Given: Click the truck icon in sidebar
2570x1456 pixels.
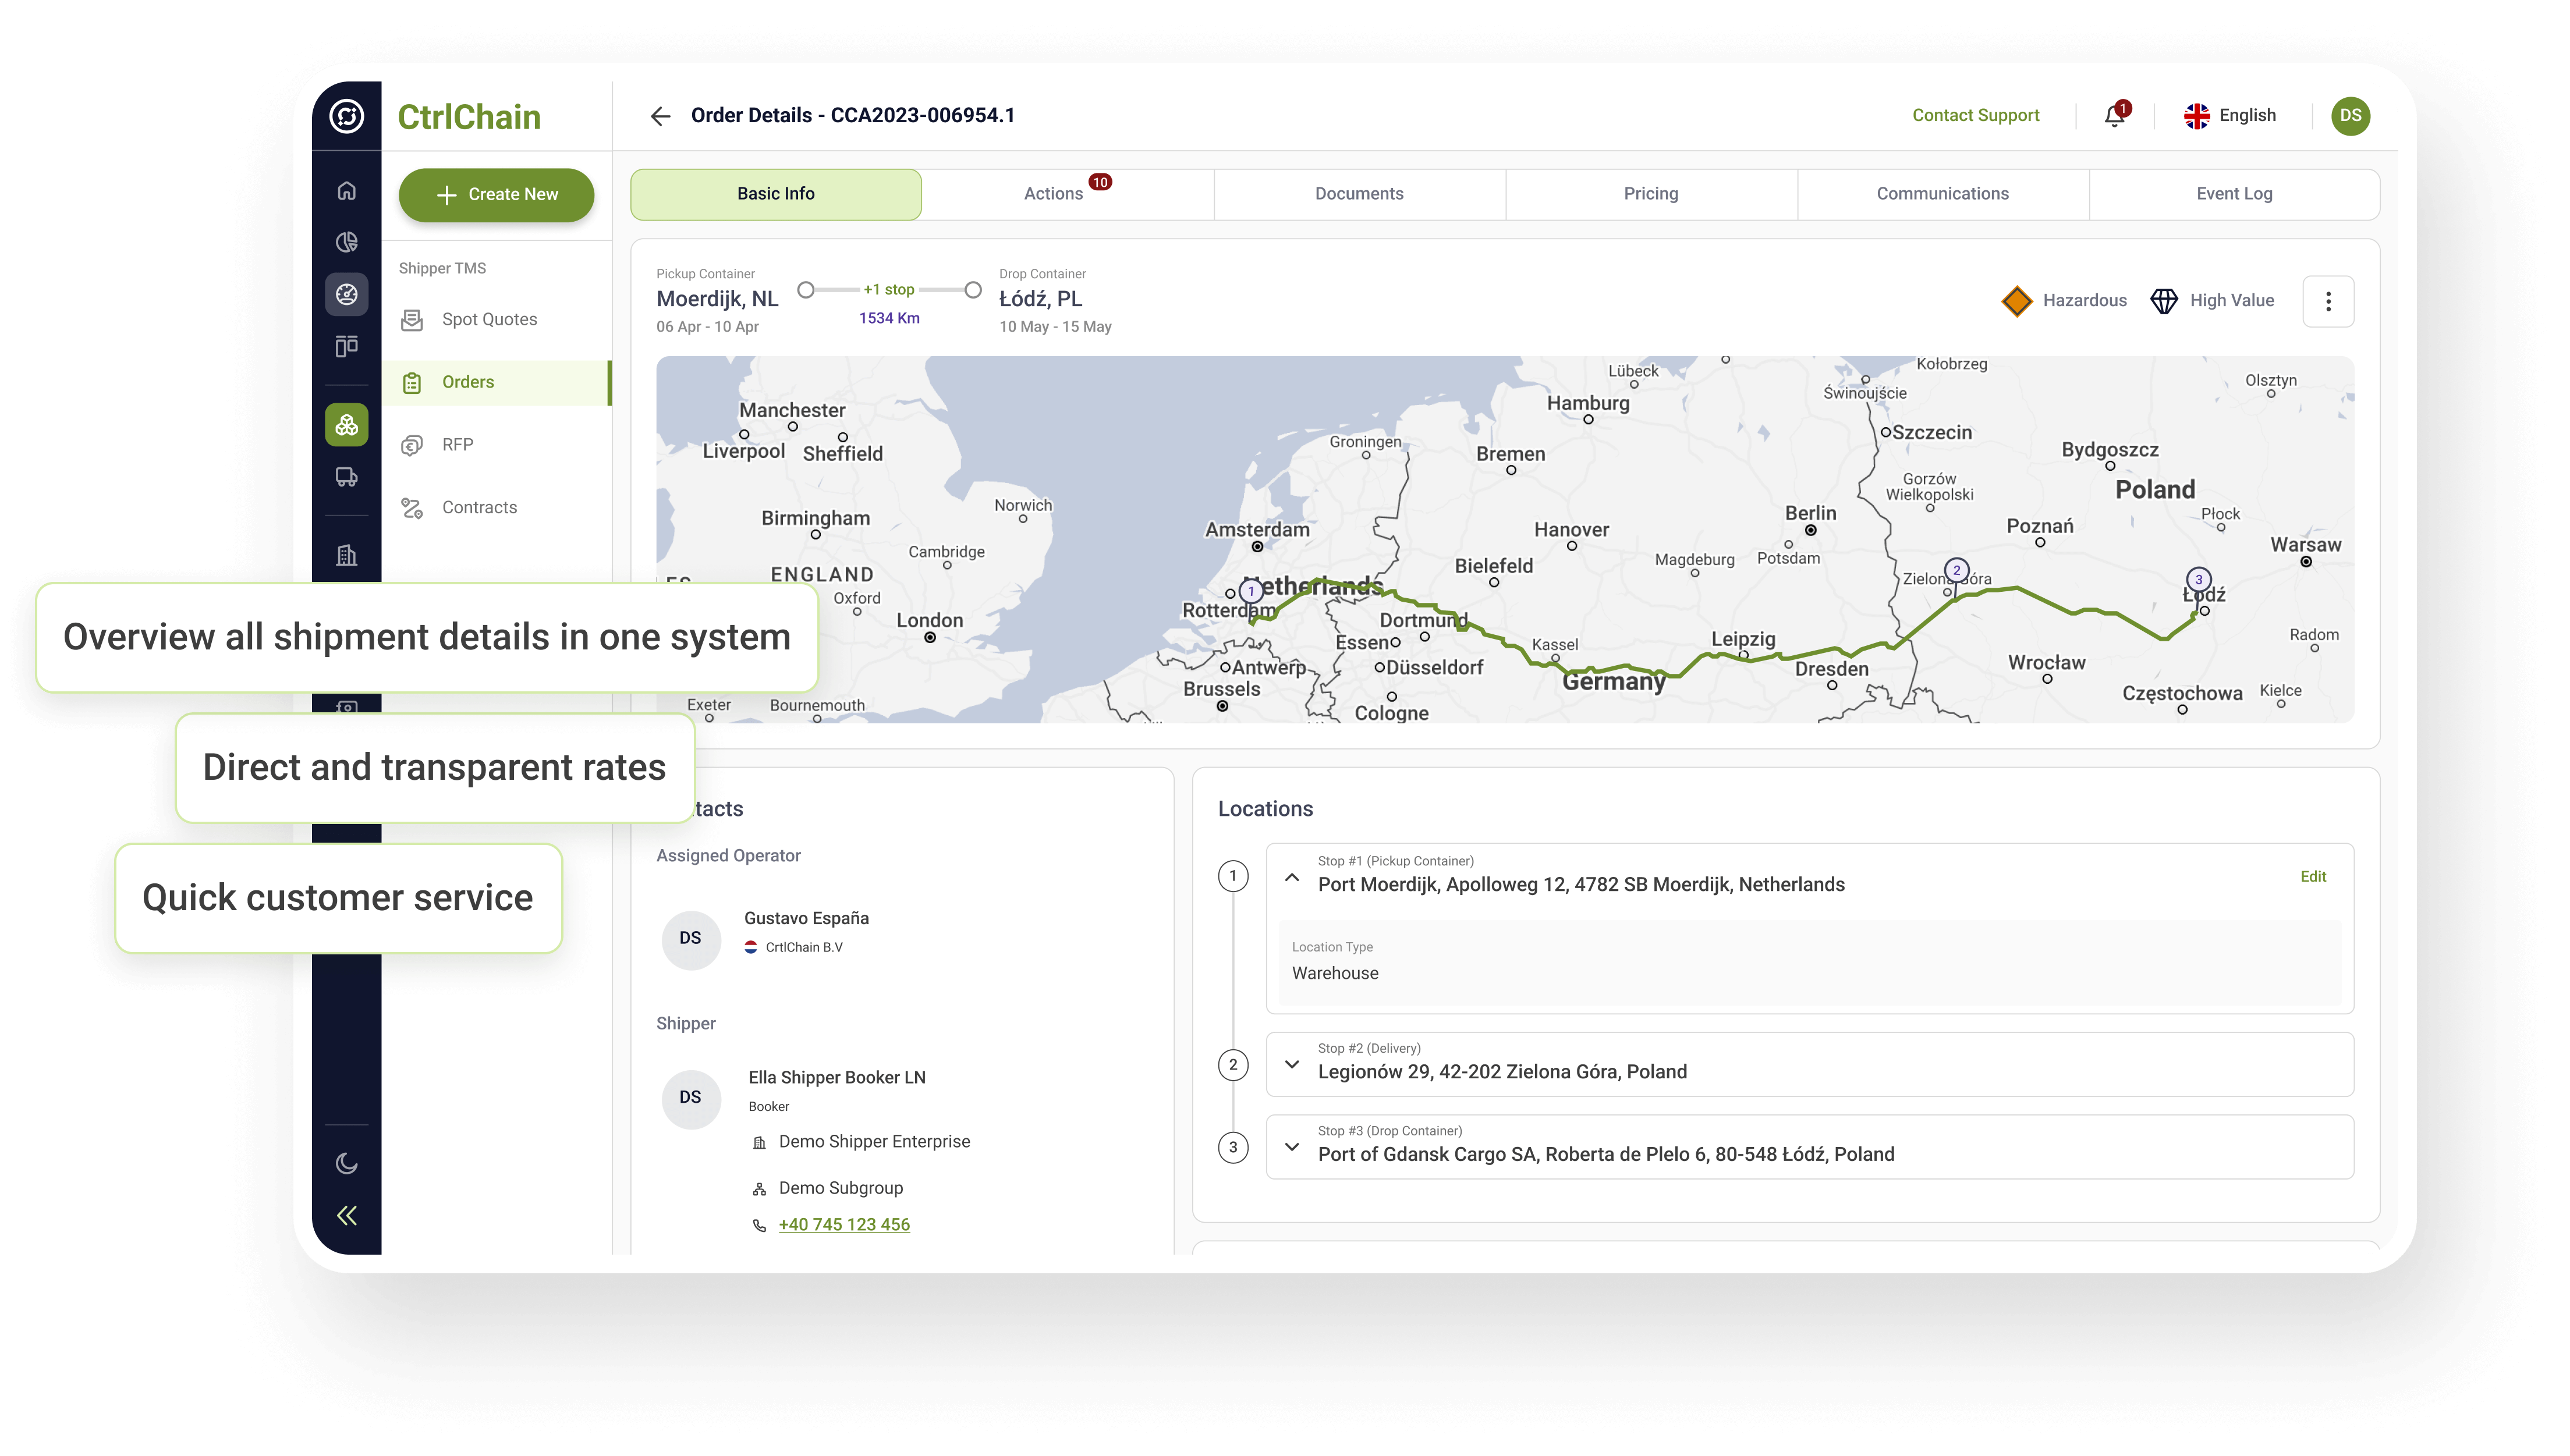Looking at the screenshot, I should point(346,477).
